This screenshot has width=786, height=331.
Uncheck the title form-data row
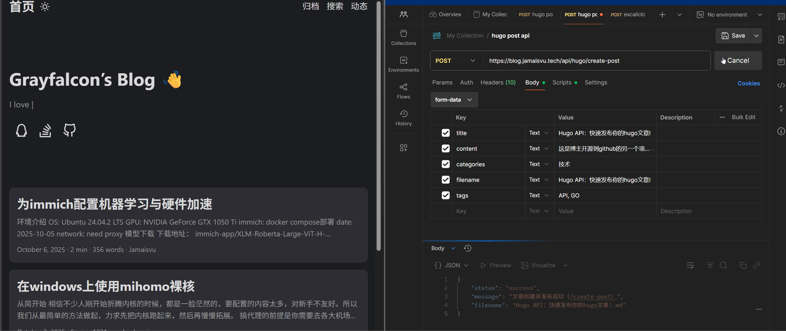[445, 133]
